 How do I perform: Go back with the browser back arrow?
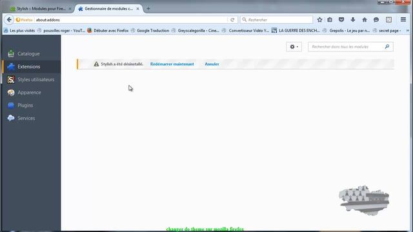(9, 20)
